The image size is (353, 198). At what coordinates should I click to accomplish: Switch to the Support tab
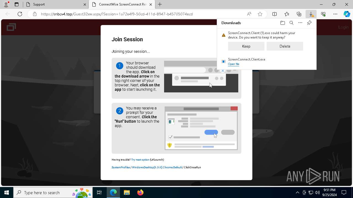55,4
